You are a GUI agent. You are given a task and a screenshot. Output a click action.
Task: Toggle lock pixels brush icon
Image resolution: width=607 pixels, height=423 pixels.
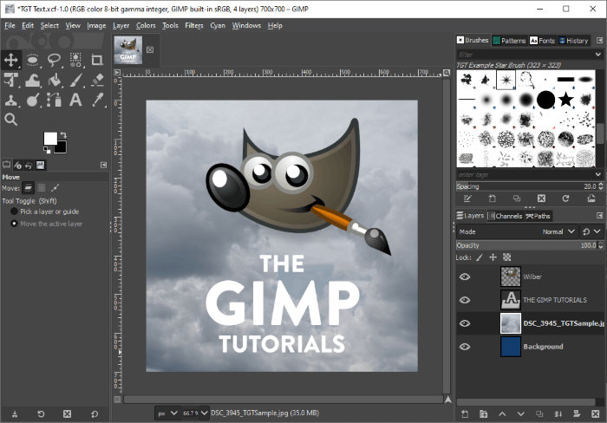[x=480, y=257]
